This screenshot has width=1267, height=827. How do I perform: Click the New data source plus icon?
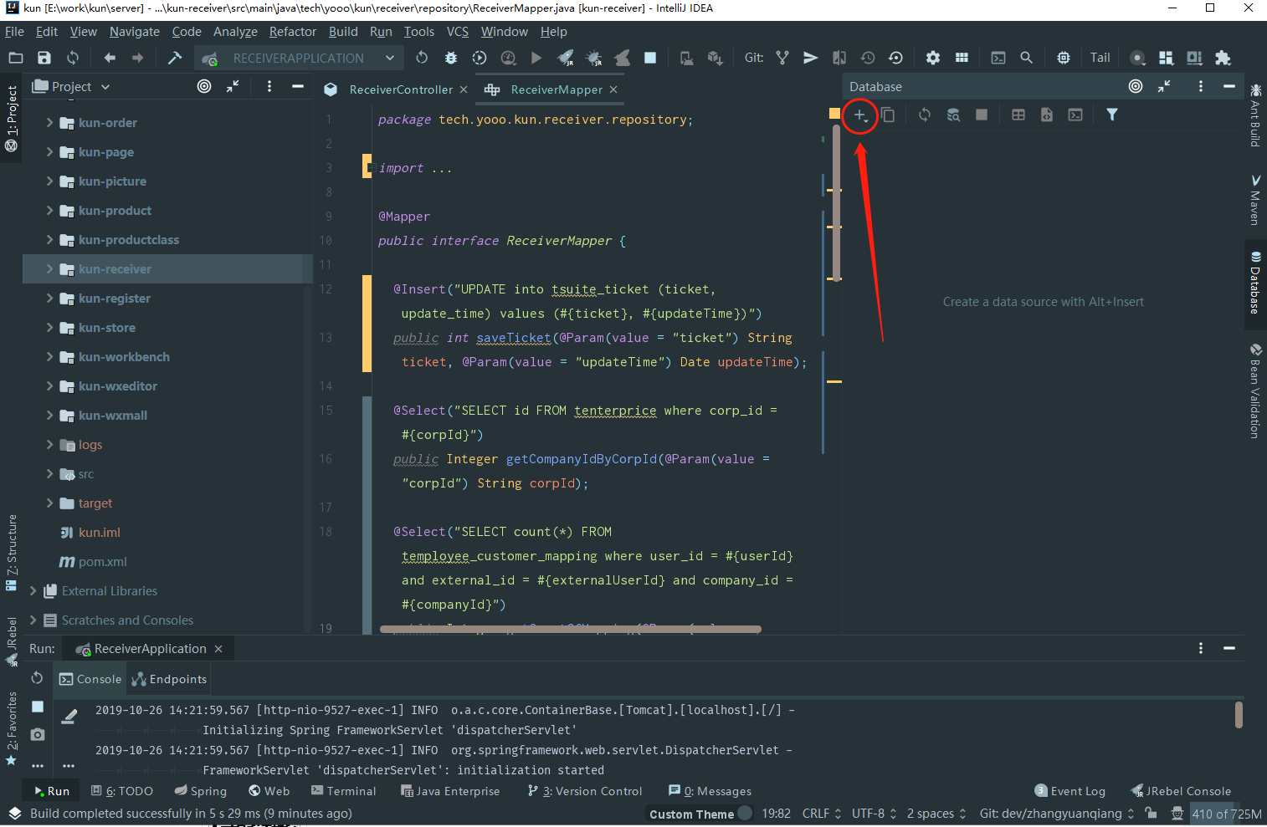point(859,115)
